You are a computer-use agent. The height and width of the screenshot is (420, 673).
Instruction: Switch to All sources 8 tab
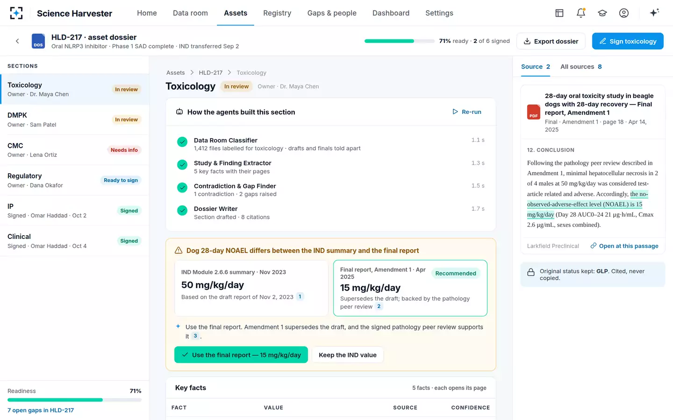(x=581, y=67)
